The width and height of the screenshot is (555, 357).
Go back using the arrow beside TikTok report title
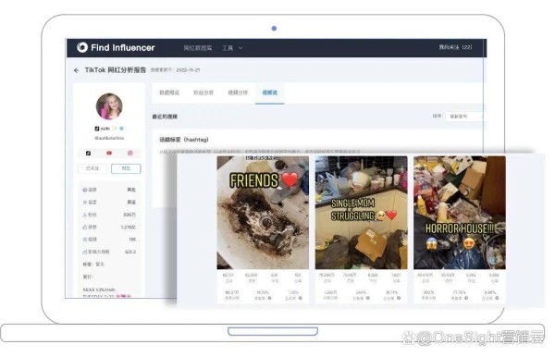click(77, 70)
